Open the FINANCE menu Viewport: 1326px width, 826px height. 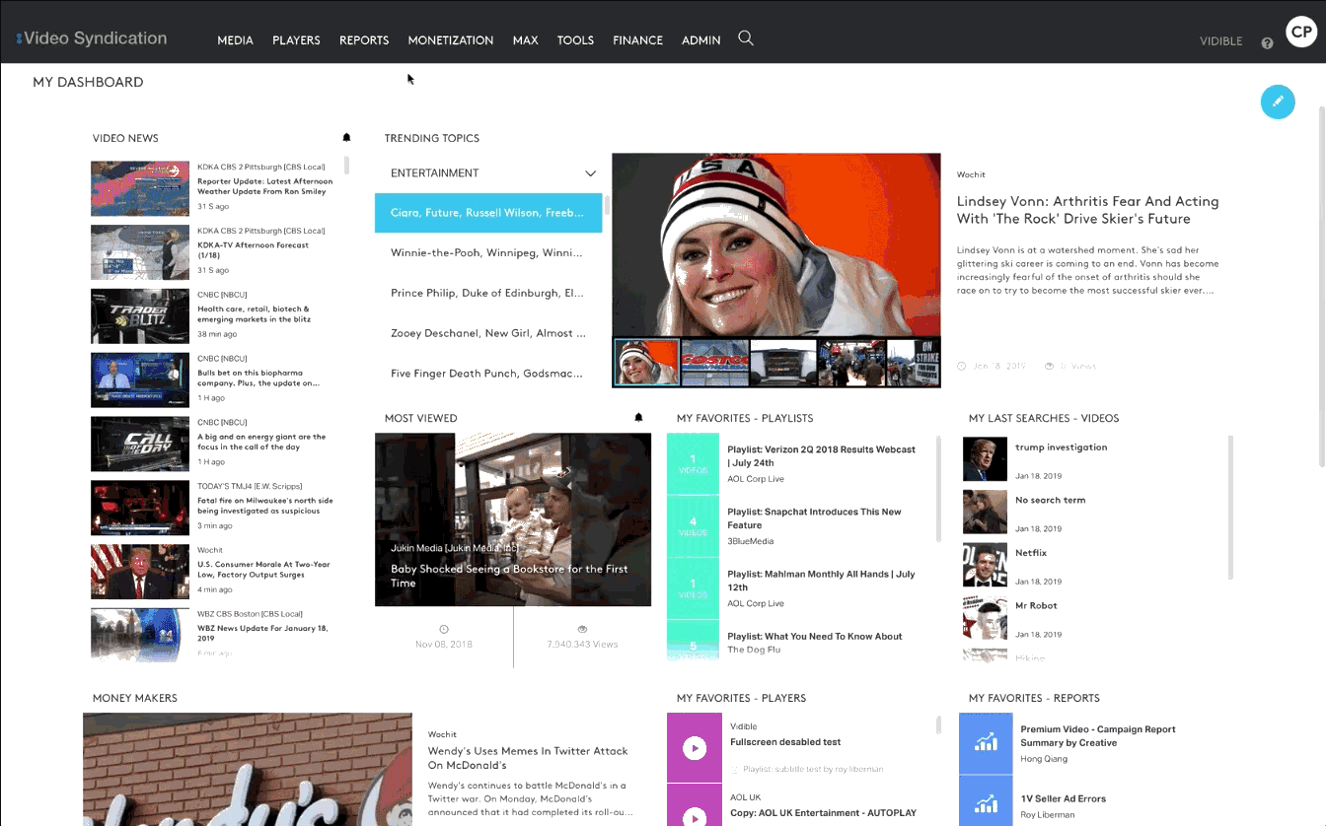637,40
